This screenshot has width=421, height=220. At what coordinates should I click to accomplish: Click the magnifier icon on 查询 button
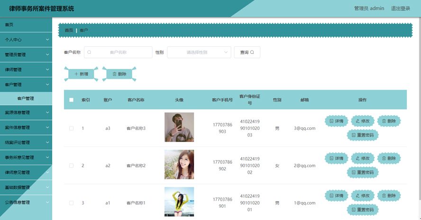pos(252,52)
